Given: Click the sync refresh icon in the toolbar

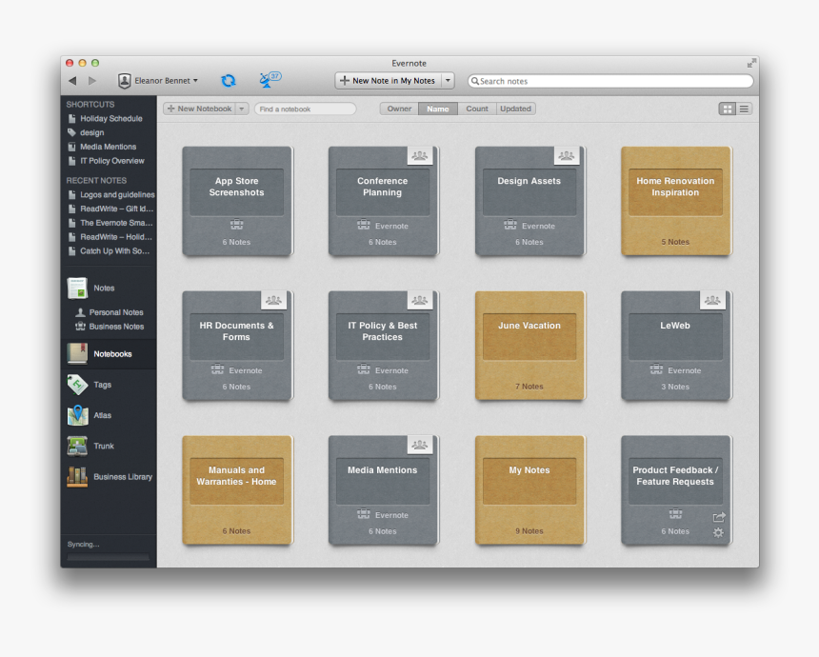Looking at the screenshot, I should [228, 80].
